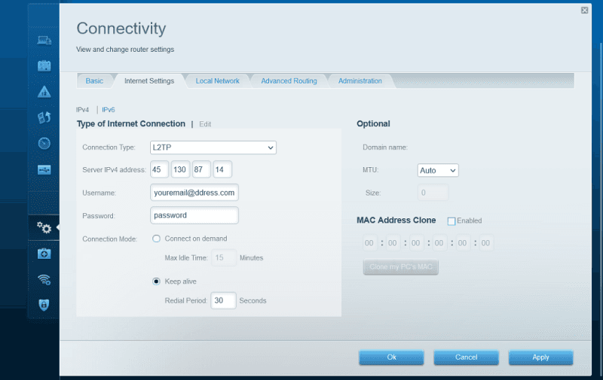
Task: Click into the Username input field
Action: [194, 193]
